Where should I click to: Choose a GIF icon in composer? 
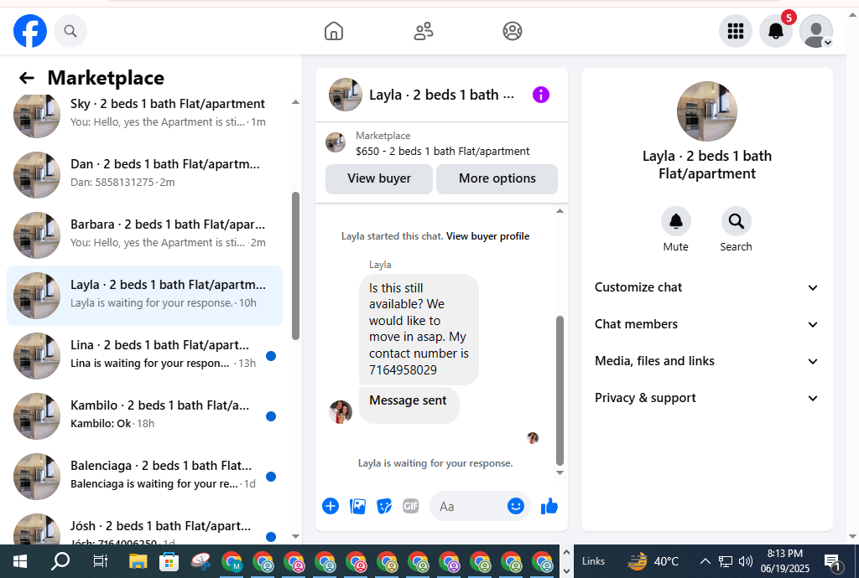(x=411, y=506)
